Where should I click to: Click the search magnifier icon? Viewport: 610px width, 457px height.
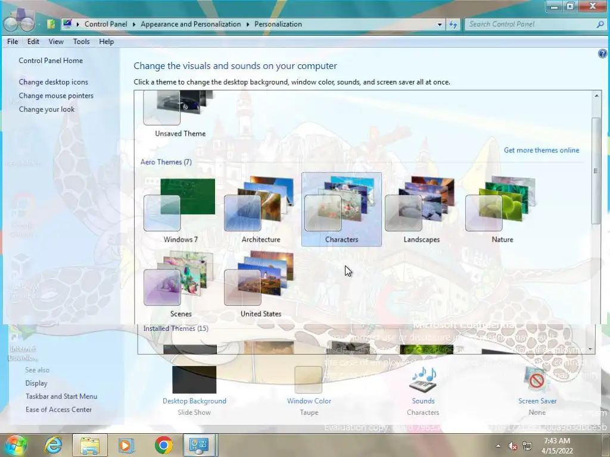pos(600,24)
